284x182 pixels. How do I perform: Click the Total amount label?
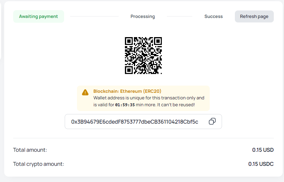pos(30,150)
